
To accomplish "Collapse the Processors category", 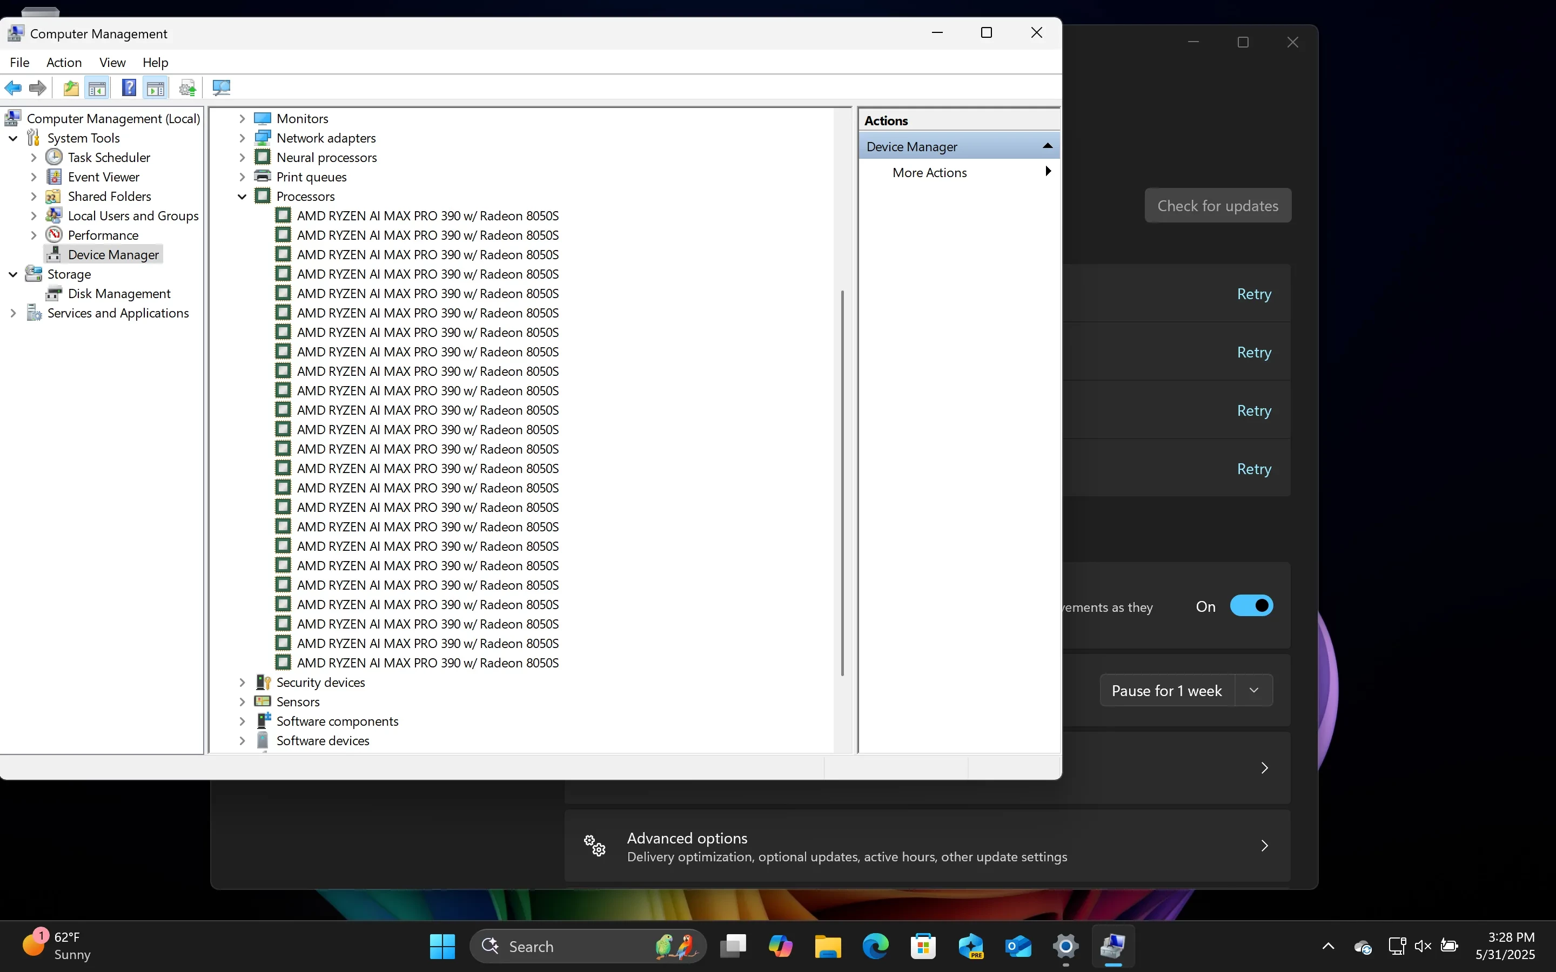I will tap(243, 197).
